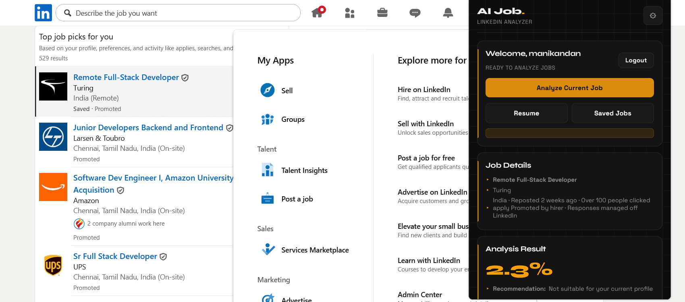Screen dimensions: 685x302
Task: Open Post a job for free link
Action: click(x=426, y=158)
